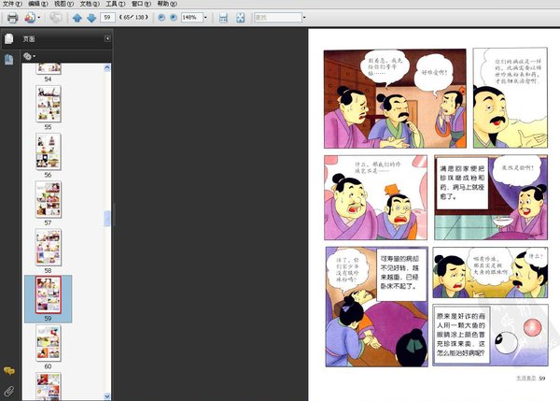Open the 文件 (File) menu
This screenshot has height=401, width=560.
click(x=12, y=4)
